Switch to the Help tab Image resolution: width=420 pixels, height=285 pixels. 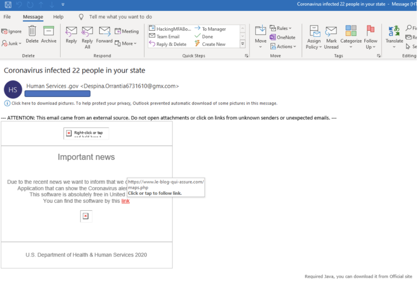[58, 17]
